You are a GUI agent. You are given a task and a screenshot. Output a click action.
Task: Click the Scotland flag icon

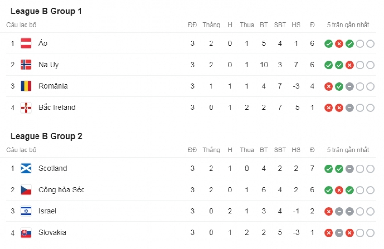point(26,168)
